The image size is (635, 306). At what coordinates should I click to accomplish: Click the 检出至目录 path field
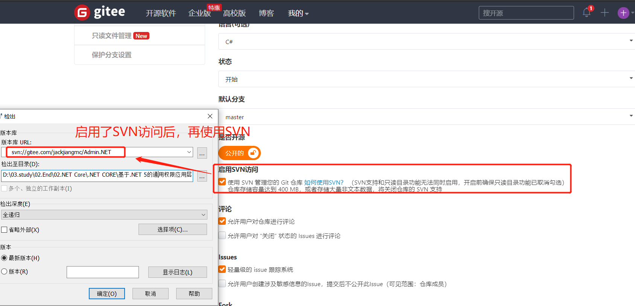(97, 176)
